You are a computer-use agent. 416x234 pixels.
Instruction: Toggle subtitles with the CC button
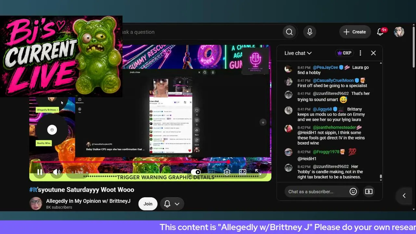click(x=211, y=172)
